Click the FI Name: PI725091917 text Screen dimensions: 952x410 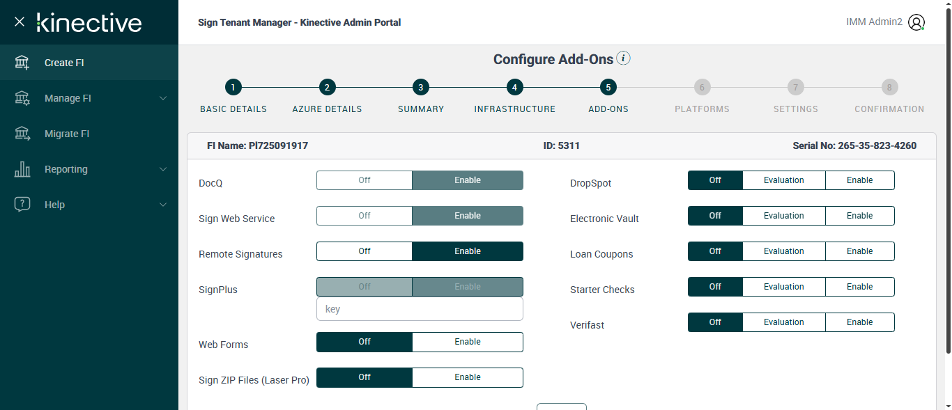tap(257, 146)
